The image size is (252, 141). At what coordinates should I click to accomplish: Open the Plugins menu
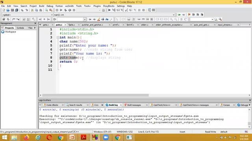97,6
